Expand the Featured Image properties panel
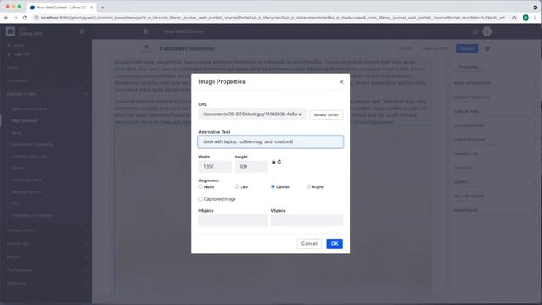The image size is (542, 305). (x=495, y=126)
